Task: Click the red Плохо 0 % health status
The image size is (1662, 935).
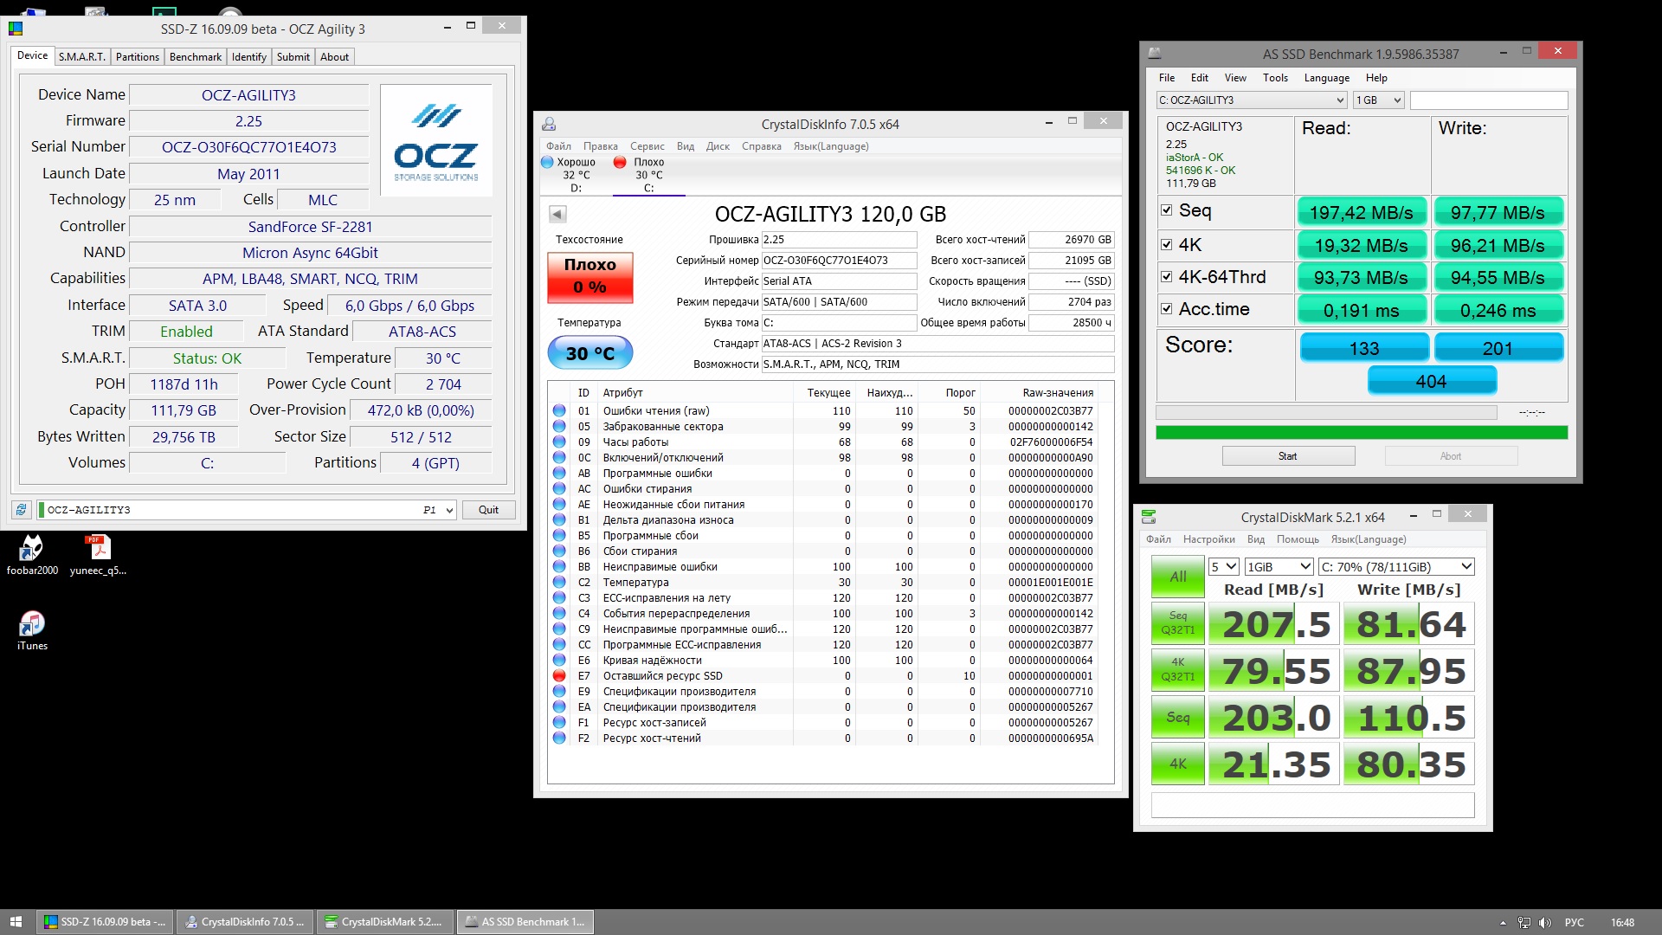Action: (589, 277)
